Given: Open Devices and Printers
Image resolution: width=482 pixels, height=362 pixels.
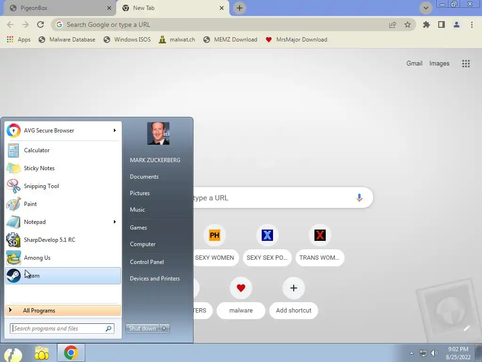Looking at the screenshot, I should pos(155,278).
